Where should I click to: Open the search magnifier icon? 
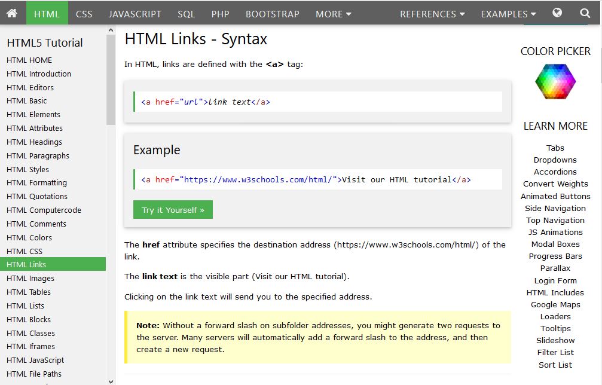(585, 13)
